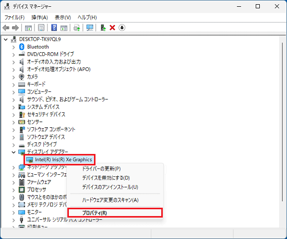Click the Forward arrow toolbar icon
Image resolution: width=287 pixels, height=239 pixels.
(15, 28)
